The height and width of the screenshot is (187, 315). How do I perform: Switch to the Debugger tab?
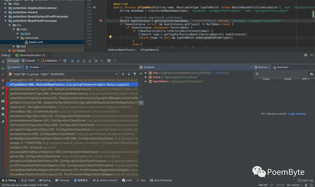(x=13, y=61)
